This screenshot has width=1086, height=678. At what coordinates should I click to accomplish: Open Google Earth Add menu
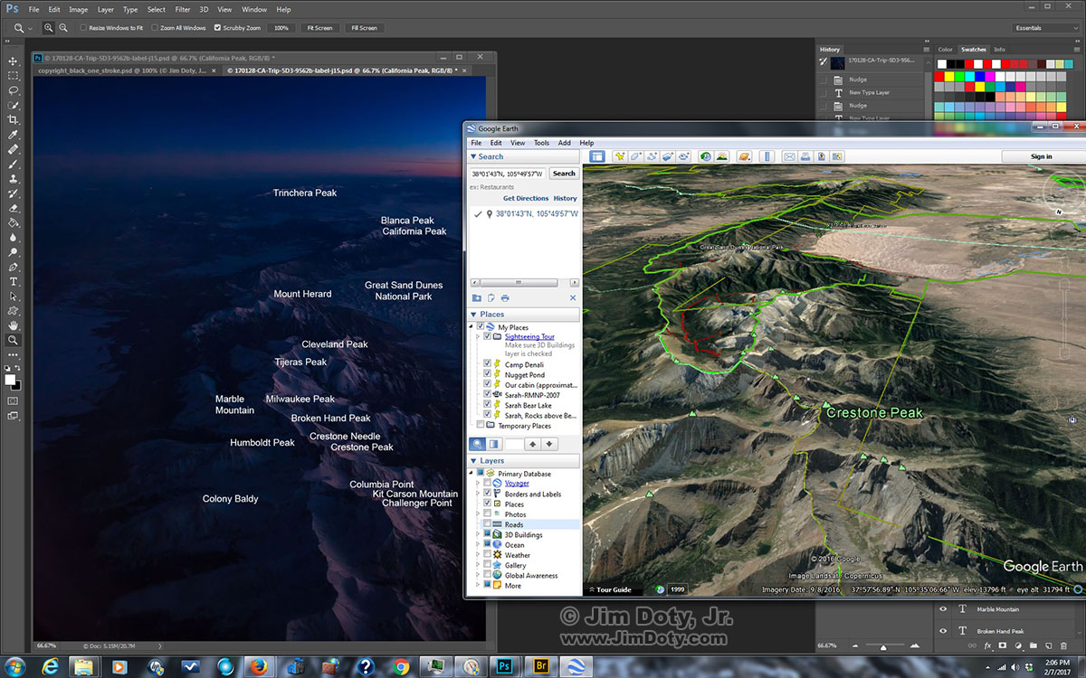(x=565, y=143)
